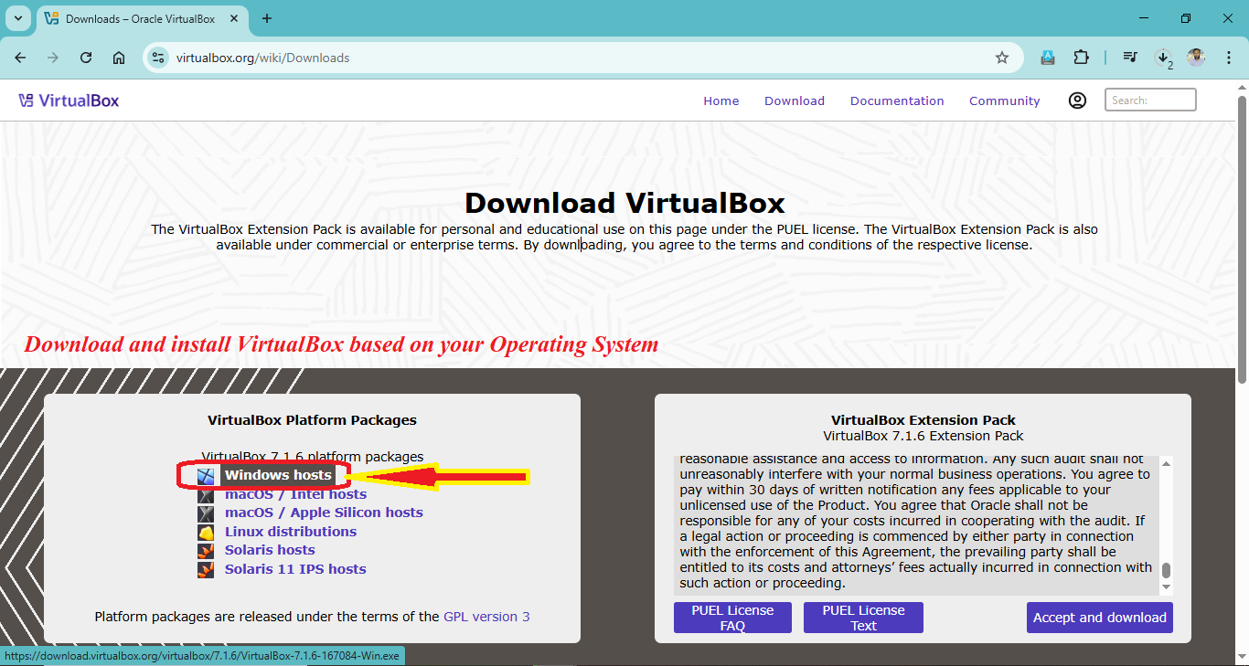Viewport: 1249px width, 666px height.
Task: Show browser downloads list
Action: tap(1163, 58)
